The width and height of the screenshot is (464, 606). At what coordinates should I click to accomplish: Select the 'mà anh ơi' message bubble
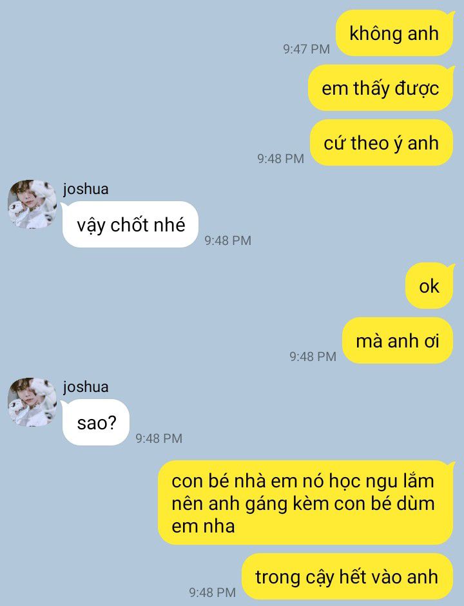(398, 340)
